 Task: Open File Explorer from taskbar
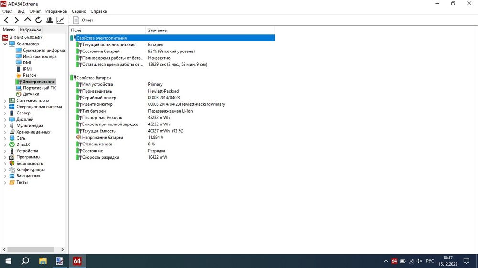point(43,261)
